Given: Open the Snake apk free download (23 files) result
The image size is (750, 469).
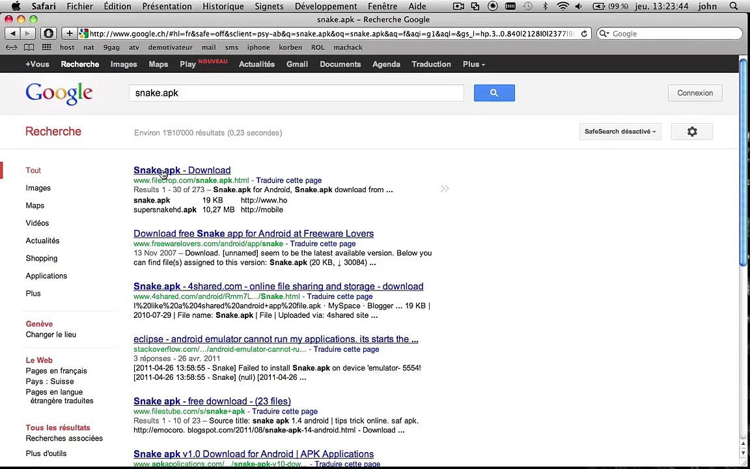Looking at the screenshot, I should coord(212,401).
